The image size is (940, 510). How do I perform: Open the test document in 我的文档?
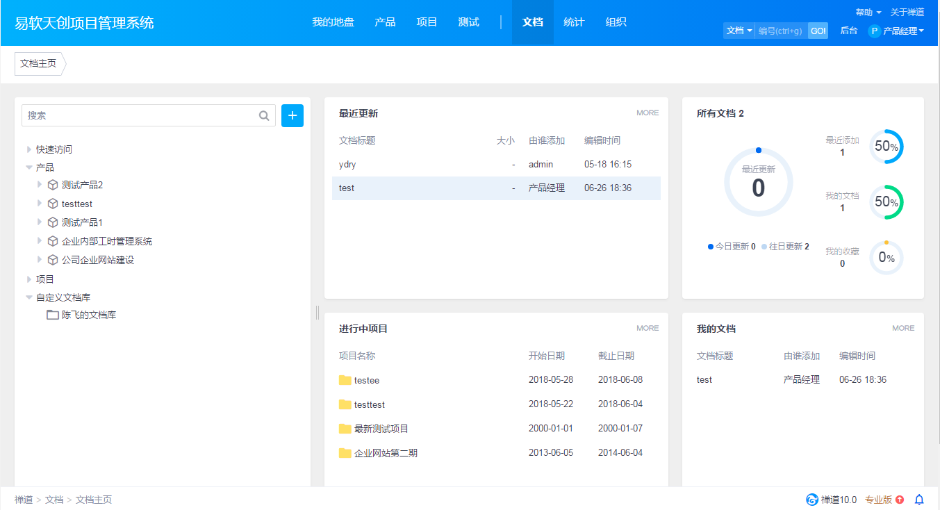pyautogui.click(x=704, y=380)
